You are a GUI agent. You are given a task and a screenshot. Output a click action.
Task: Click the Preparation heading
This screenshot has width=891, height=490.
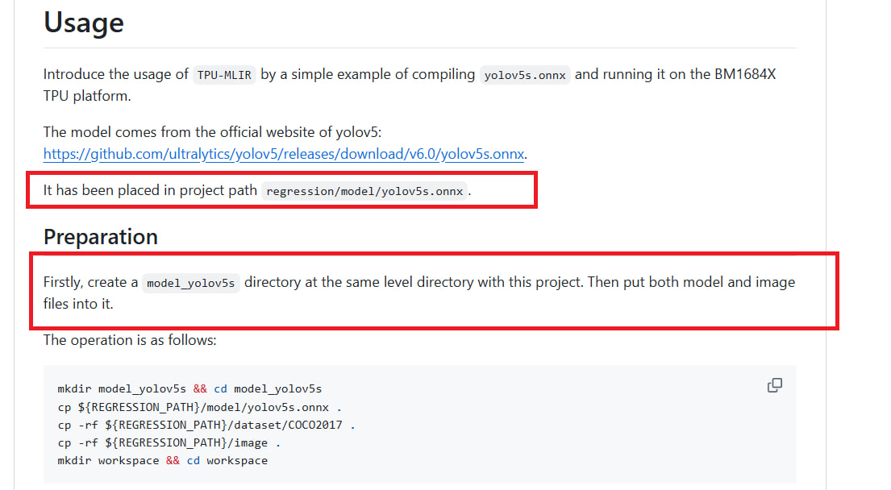click(101, 237)
